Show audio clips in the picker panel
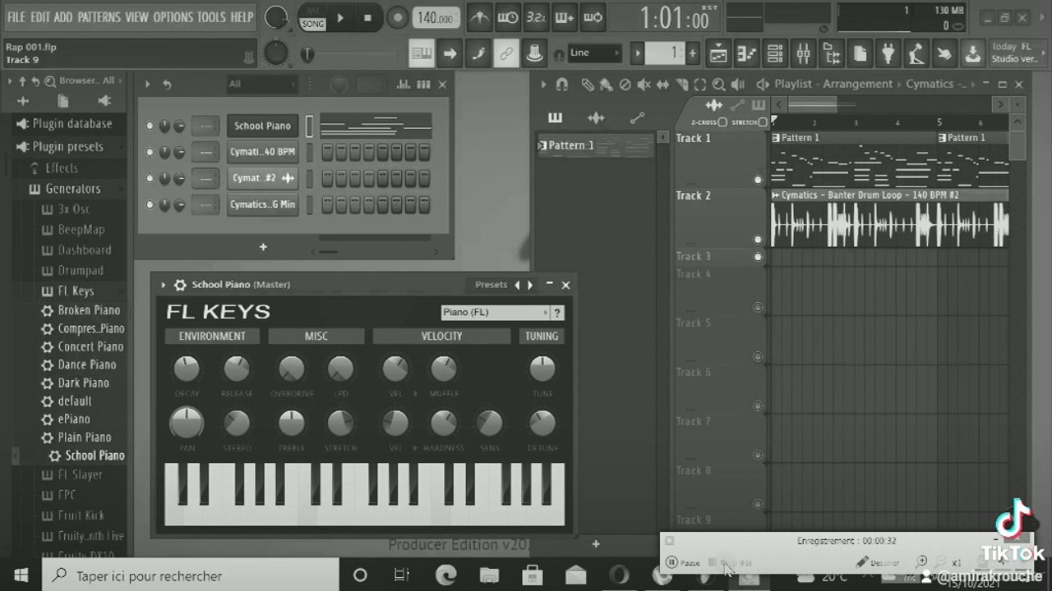 tap(596, 118)
